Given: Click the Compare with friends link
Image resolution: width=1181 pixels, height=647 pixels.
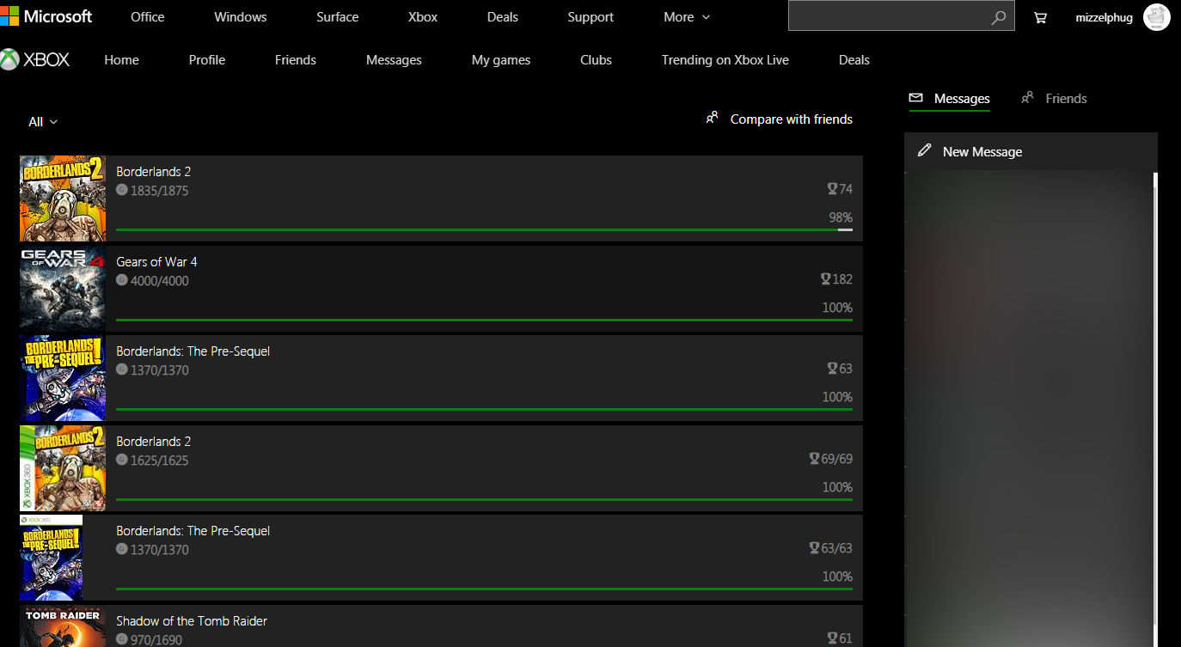Looking at the screenshot, I should click(791, 119).
